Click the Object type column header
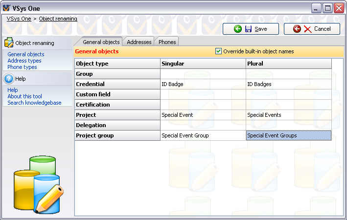The width and height of the screenshot is (347, 220). (117, 64)
